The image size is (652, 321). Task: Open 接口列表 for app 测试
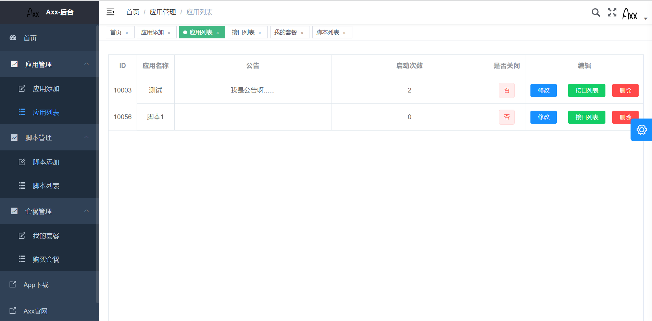click(x=587, y=90)
